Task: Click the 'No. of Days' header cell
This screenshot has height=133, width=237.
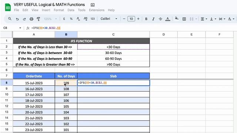Action: (66, 76)
